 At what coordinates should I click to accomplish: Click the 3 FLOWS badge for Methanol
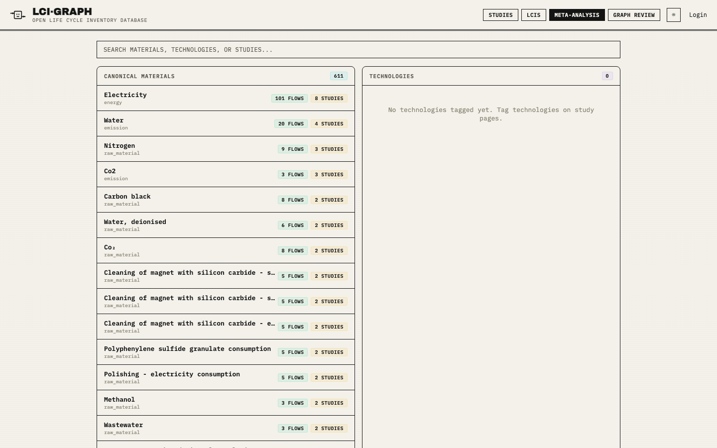pyautogui.click(x=293, y=403)
